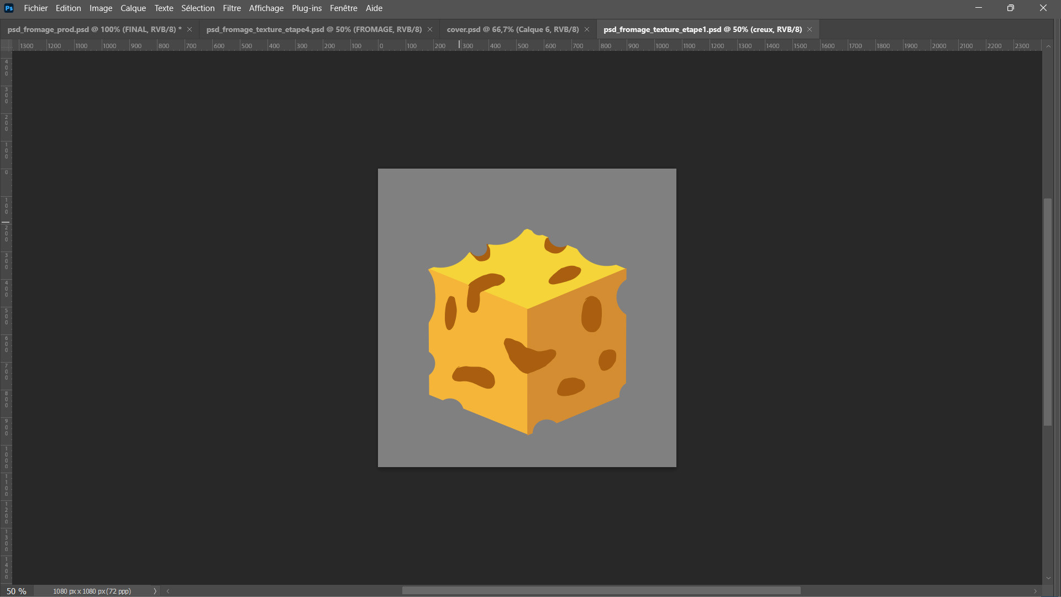
Task: Open the Fenêtre menu
Action: (343, 8)
